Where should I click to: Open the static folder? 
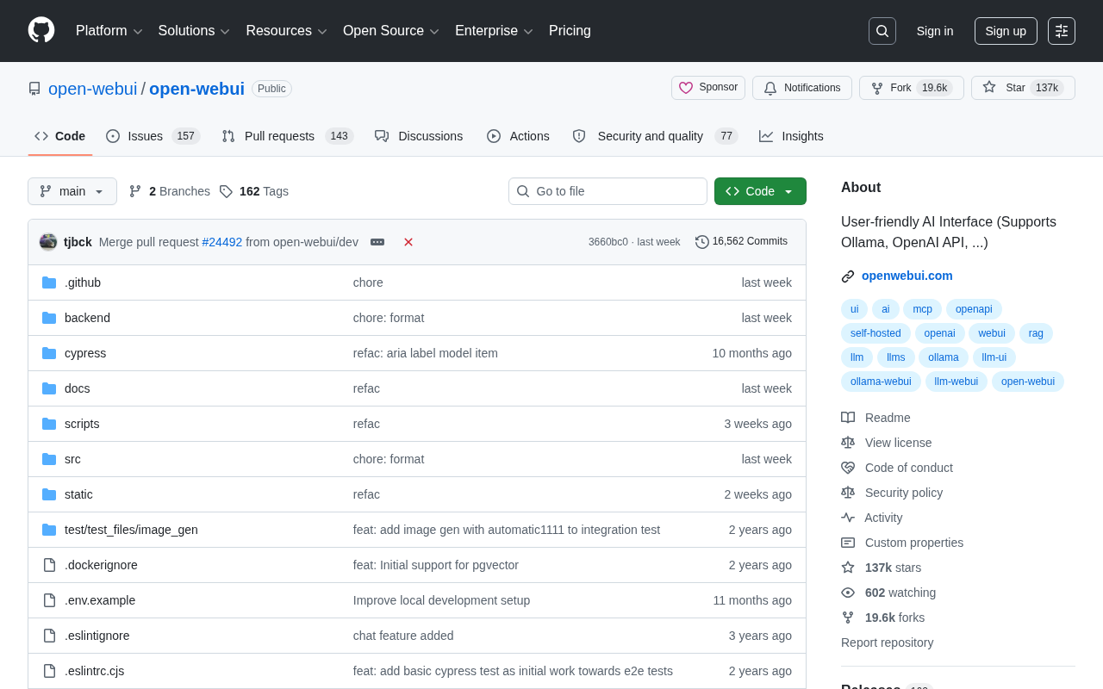coord(78,494)
